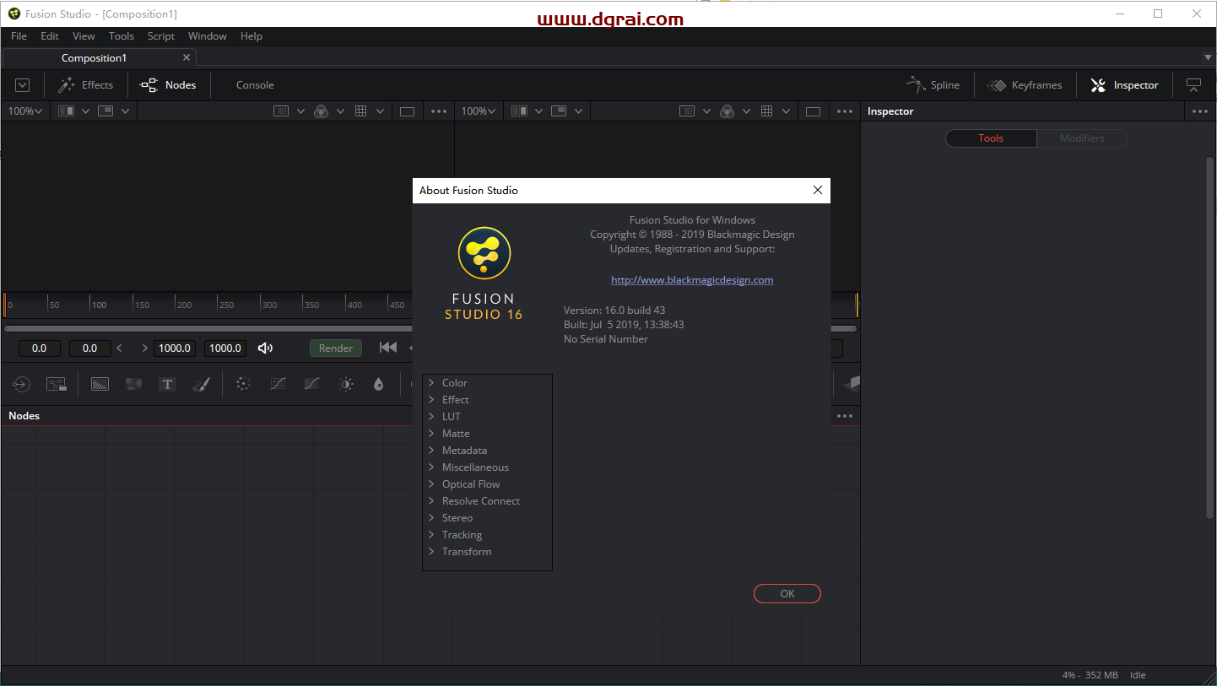Click OK in About dialog
The width and height of the screenshot is (1217, 686).
tap(787, 594)
